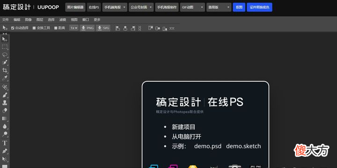Open the 图像 menu
The width and height of the screenshot is (337, 168).
(28, 20)
